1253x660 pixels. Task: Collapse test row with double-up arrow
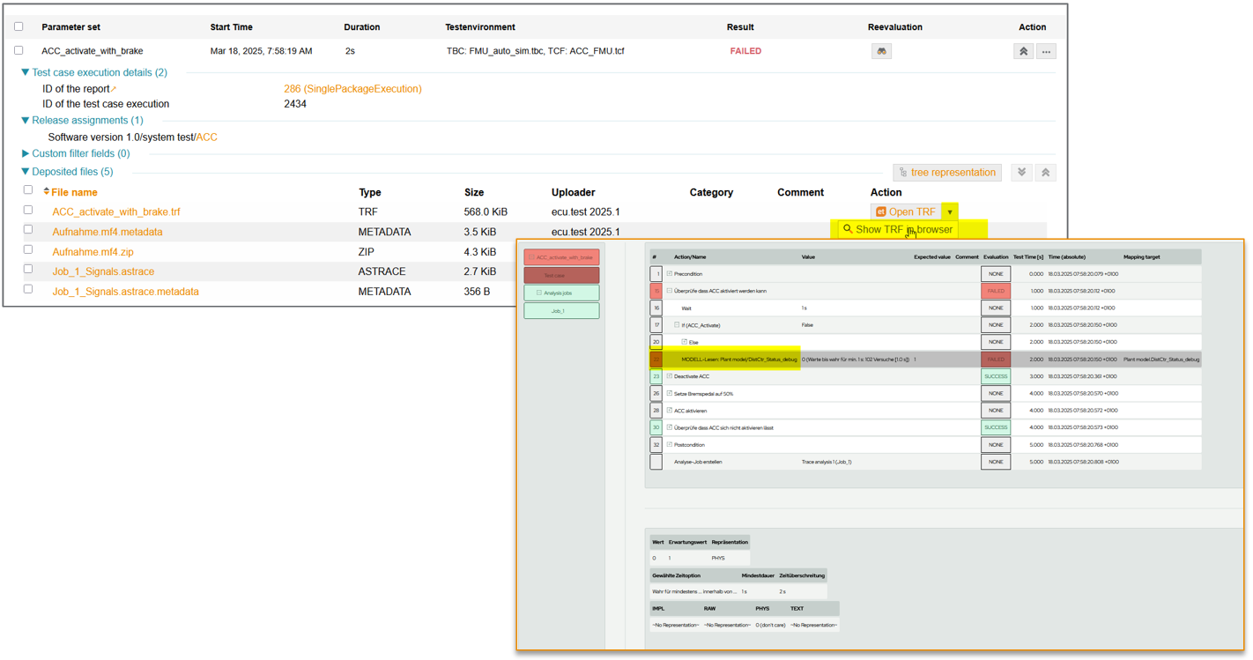1023,51
